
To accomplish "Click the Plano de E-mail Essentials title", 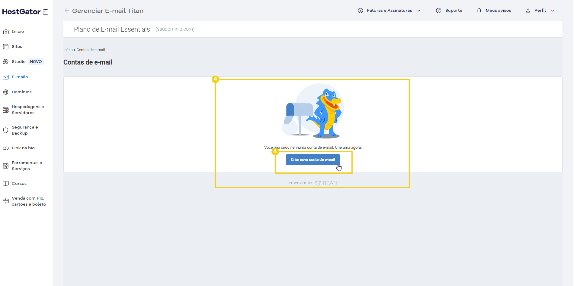I will coord(112,30).
